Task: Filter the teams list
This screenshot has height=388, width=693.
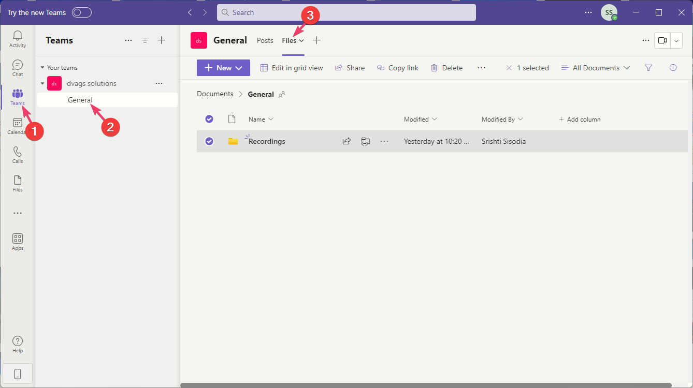Action: pos(145,40)
